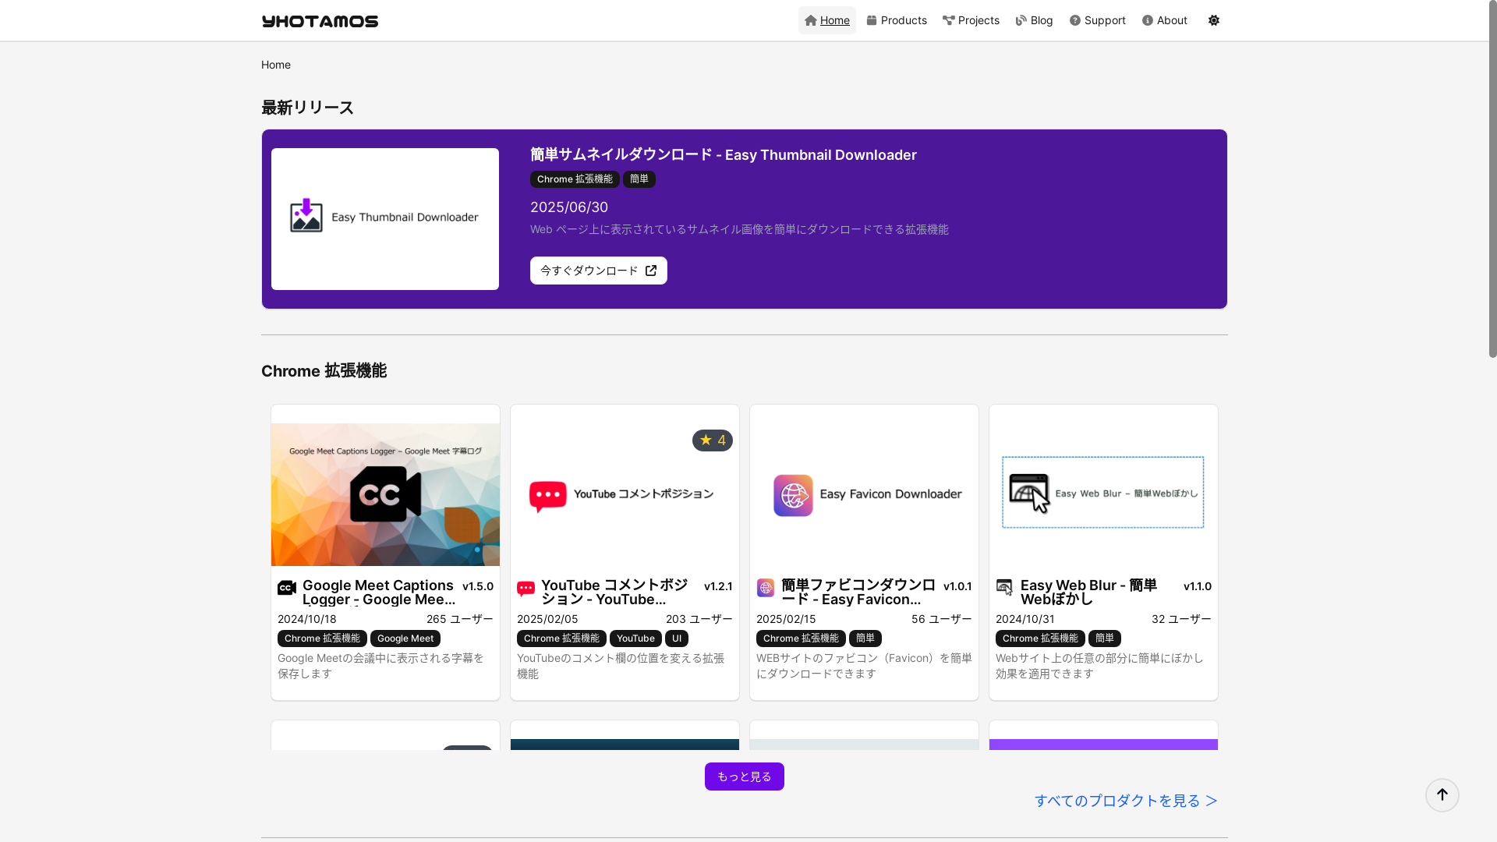Viewport: 1497px width, 842px height.
Task: Click the Home breadcrumb link
Action: tap(276, 65)
